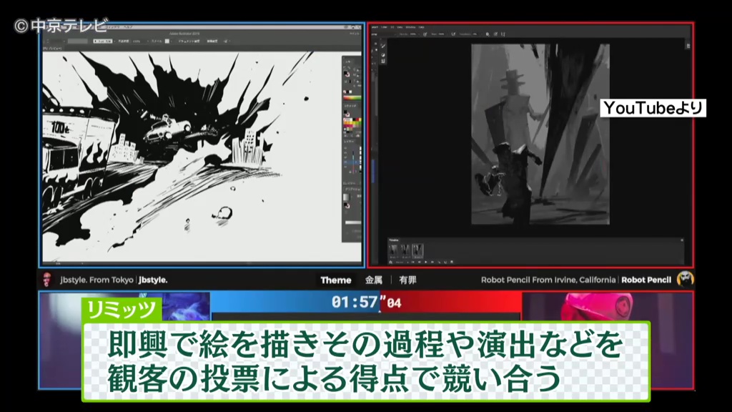
Task: Click the 環境設定 button in Illustrator
Action: tap(212, 41)
